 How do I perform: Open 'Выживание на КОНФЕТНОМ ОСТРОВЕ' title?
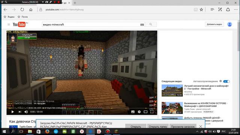point(206,105)
